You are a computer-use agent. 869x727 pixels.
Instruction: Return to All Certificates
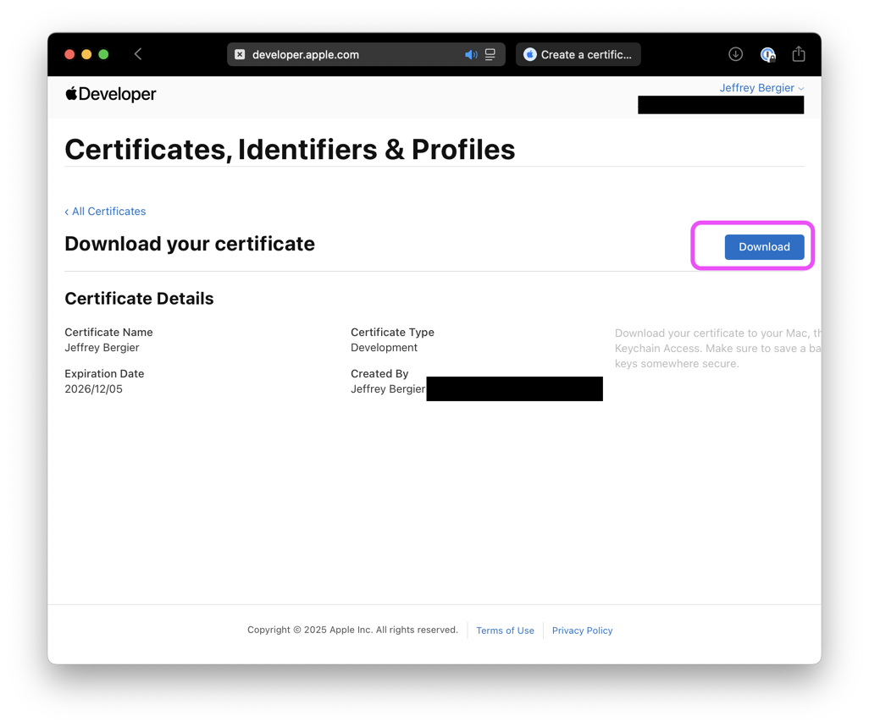pyautogui.click(x=105, y=212)
